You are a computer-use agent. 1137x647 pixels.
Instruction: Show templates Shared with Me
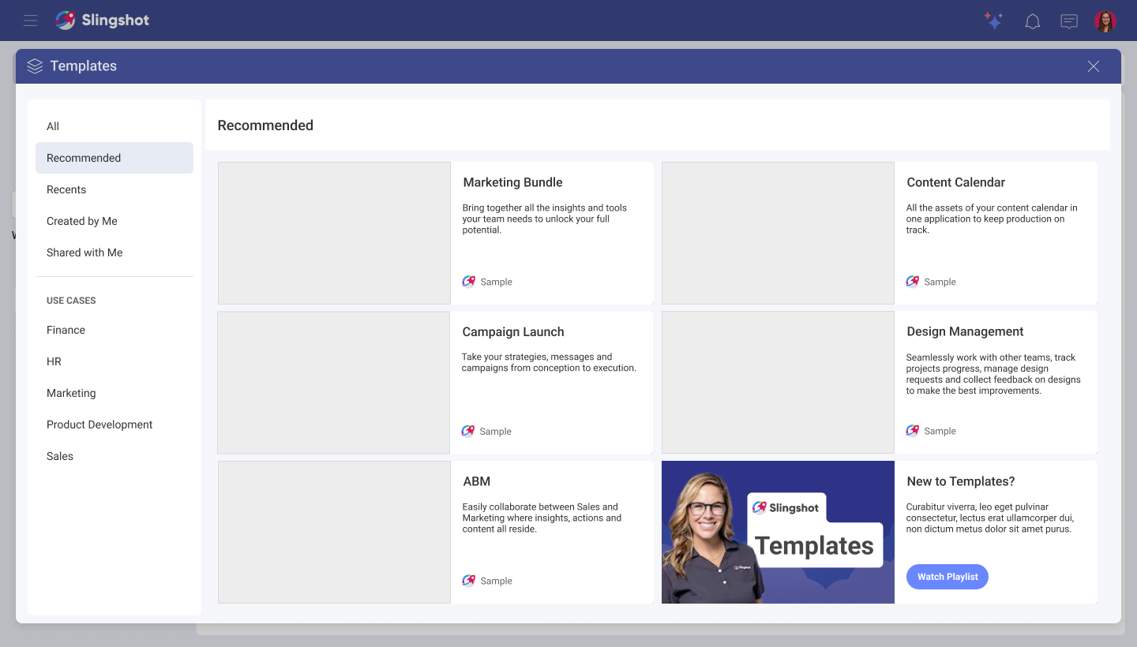(x=114, y=252)
